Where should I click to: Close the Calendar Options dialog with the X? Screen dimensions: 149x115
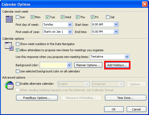(145, 4)
